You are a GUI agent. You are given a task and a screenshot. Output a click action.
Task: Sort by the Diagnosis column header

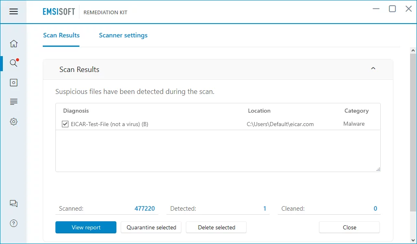(x=76, y=111)
